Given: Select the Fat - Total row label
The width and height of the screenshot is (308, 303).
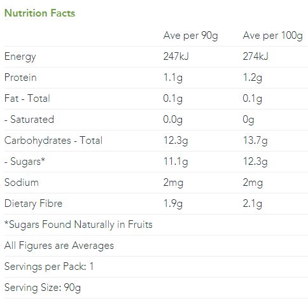Looking at the screenshot, I should coord(27,98).
